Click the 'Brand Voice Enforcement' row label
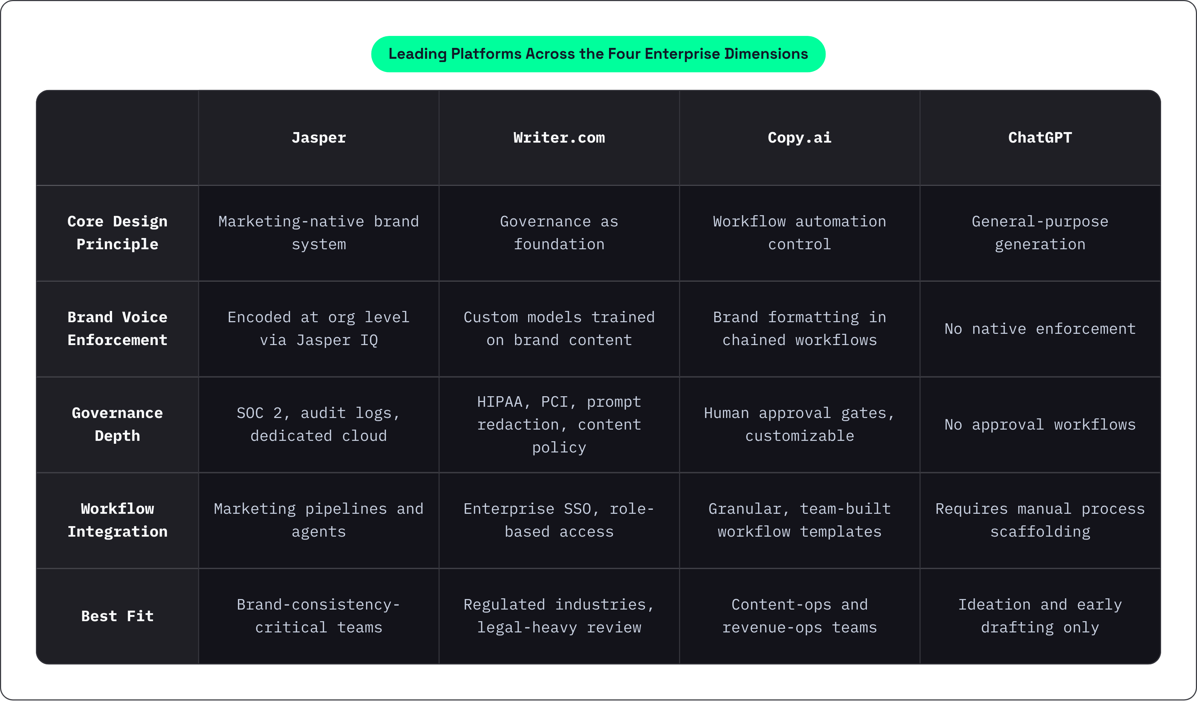 pyautogui.click(x=117, y=329)
